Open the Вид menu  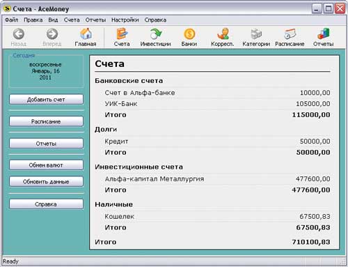point(53,20)
